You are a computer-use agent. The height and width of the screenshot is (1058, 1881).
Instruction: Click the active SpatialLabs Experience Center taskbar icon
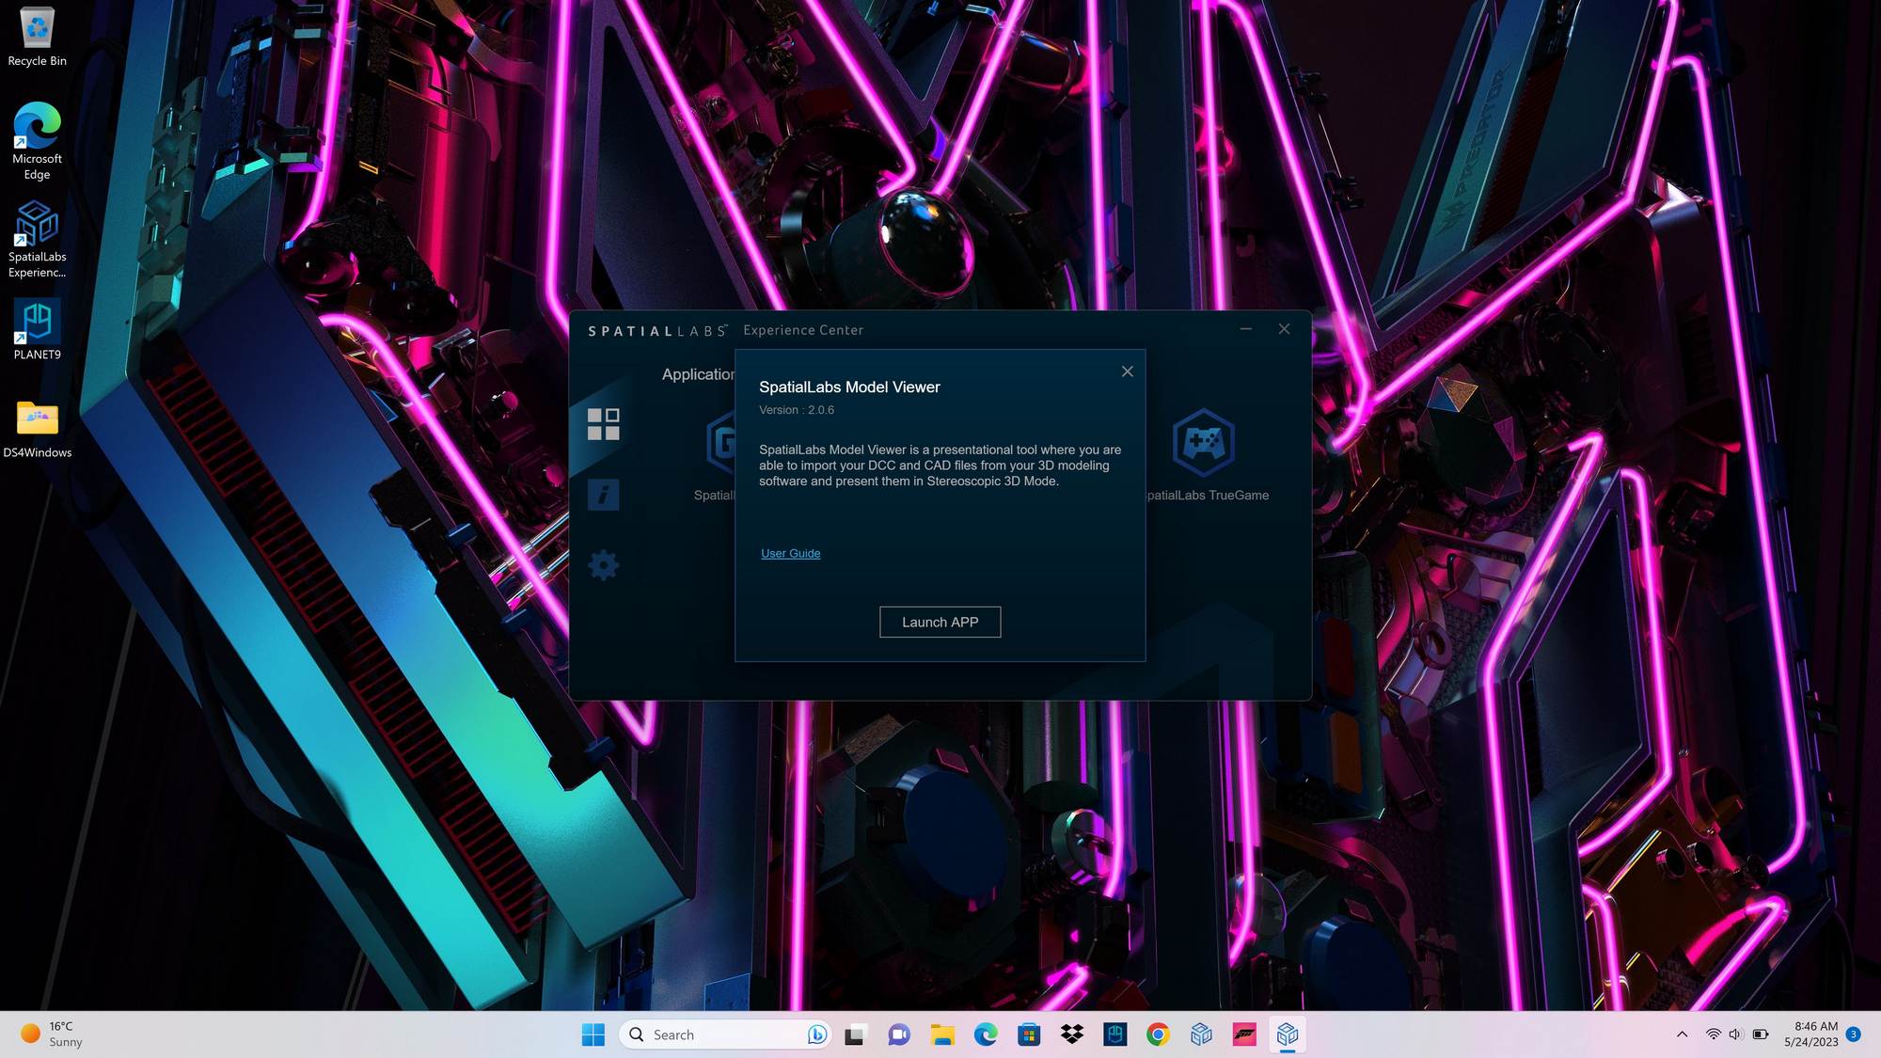[x=1288, y=1034]
